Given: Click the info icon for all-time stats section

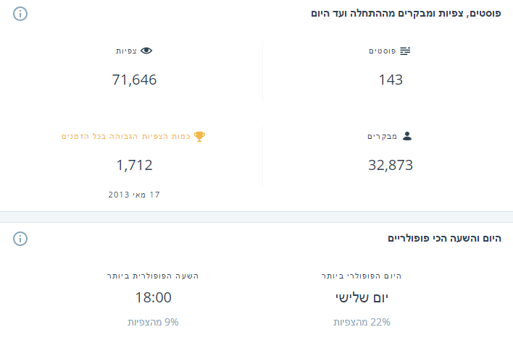Looking at the screenshot, I should pyautogui.click(x=20, y=14).
